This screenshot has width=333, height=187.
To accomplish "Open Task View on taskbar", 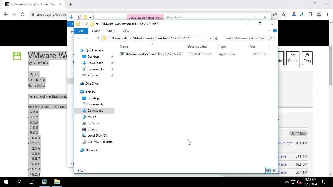I will [x=31, y=182].
